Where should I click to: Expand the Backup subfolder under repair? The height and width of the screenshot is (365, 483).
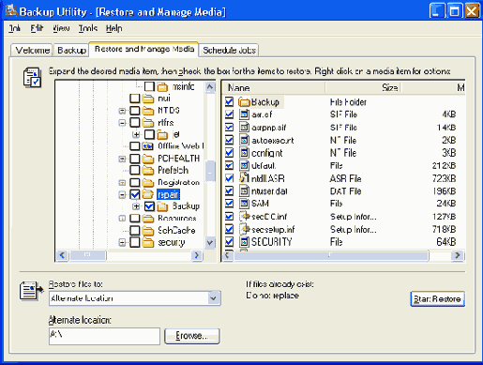pos(136,206)
